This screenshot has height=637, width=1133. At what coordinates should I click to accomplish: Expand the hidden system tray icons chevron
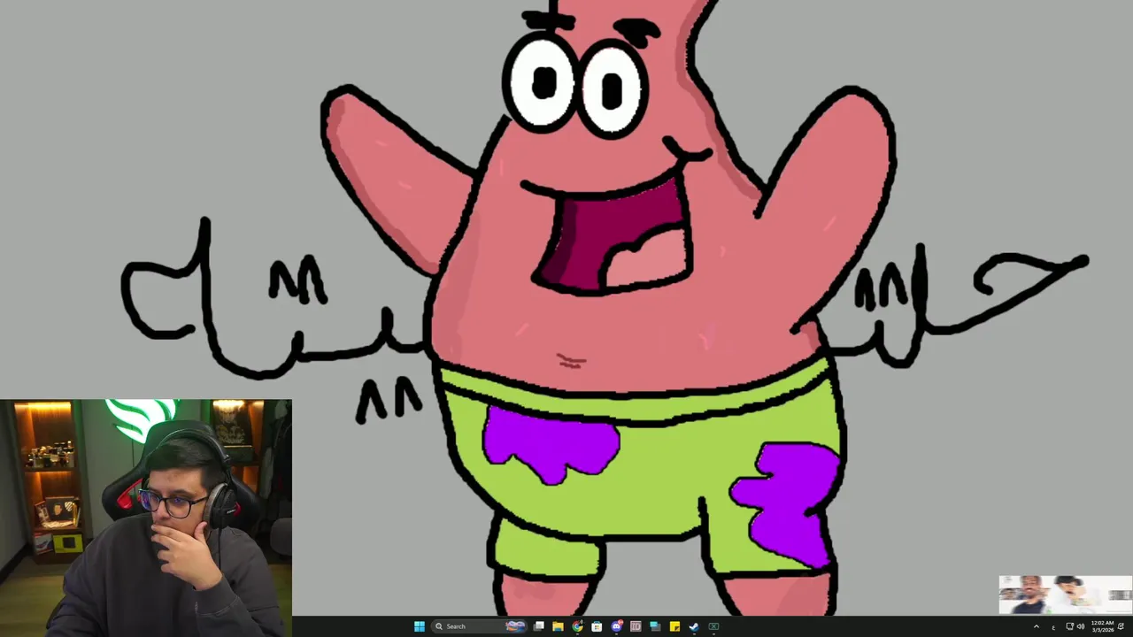(x=1037, y=626)
